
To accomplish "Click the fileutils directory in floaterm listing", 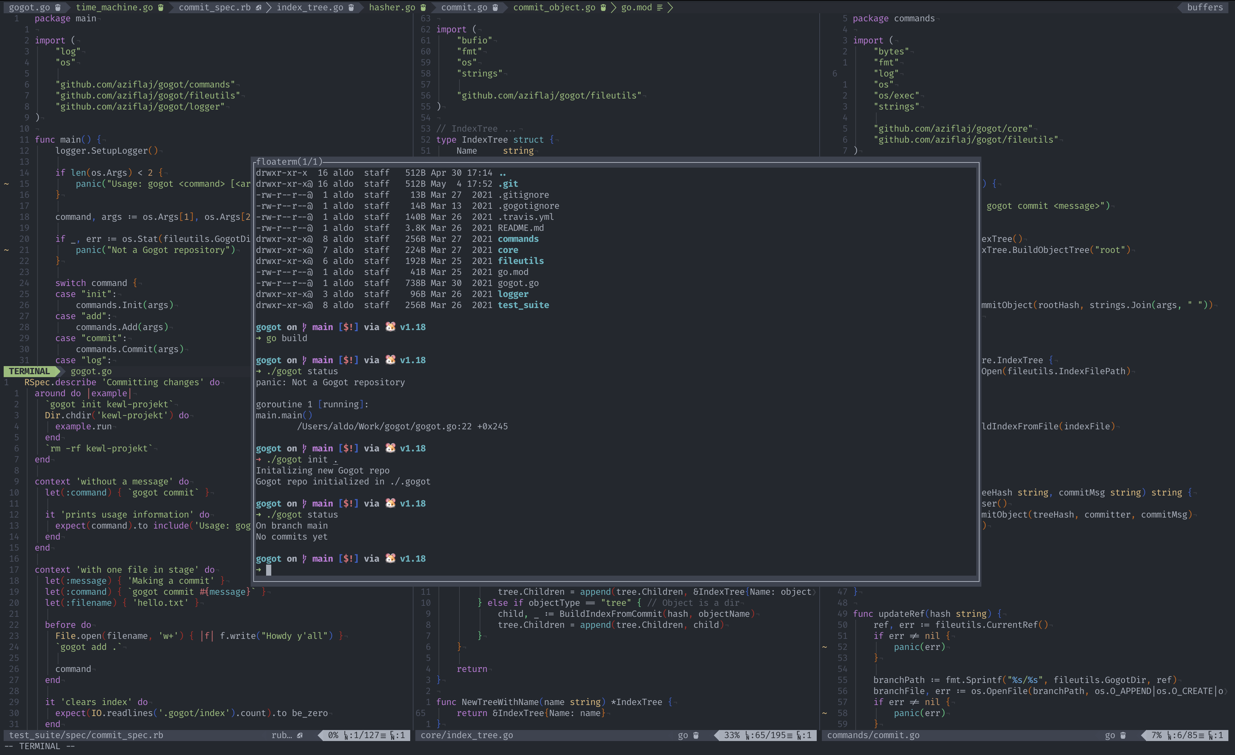I will (520, 261).
